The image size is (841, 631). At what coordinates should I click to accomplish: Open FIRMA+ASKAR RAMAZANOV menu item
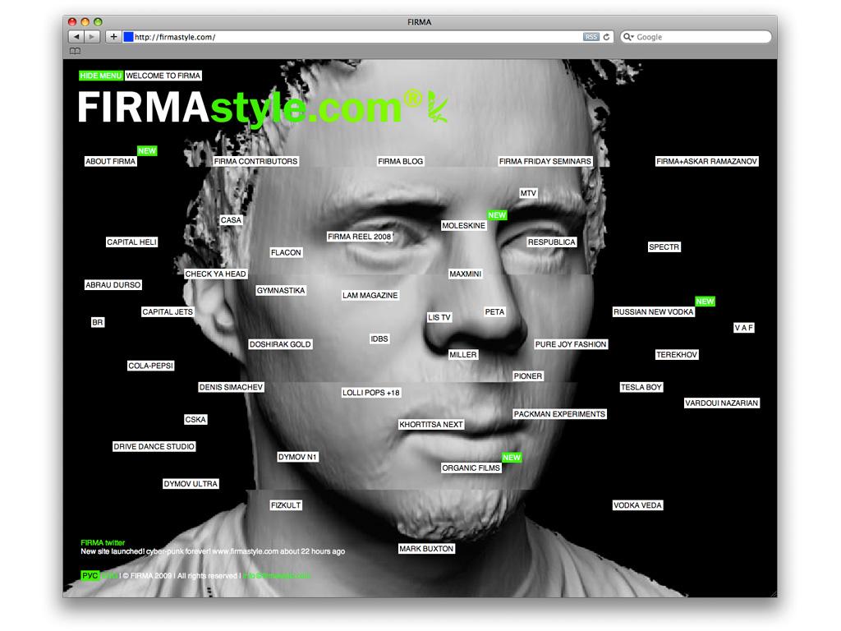click(707, 161)
